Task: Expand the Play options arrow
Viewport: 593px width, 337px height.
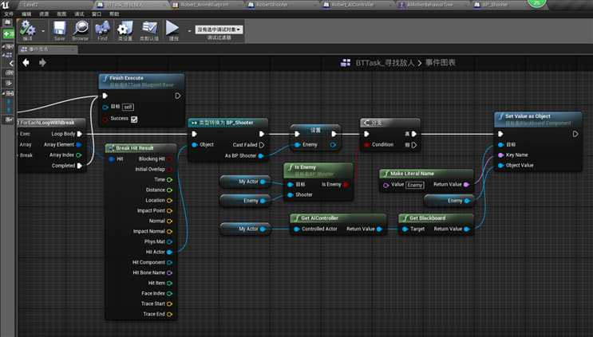Action: (x=189, y=31)
